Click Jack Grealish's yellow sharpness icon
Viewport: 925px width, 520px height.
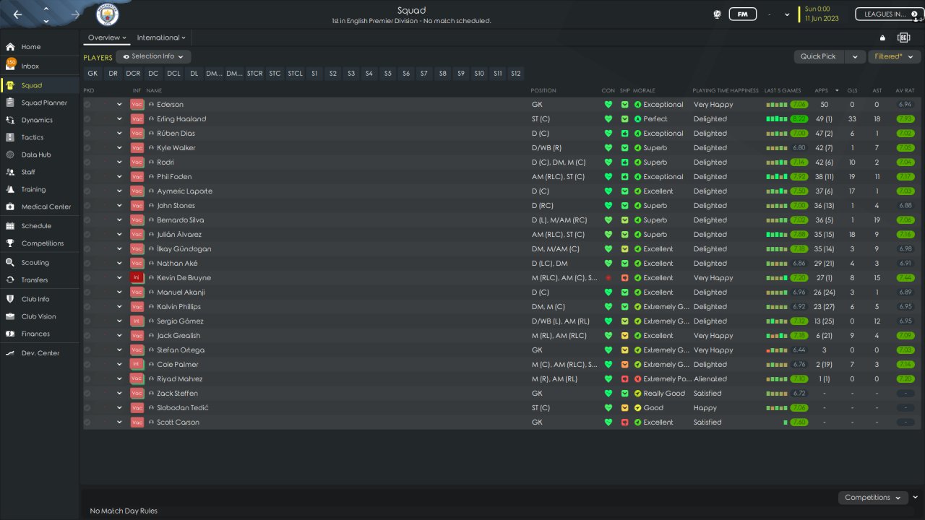point(625,336)
